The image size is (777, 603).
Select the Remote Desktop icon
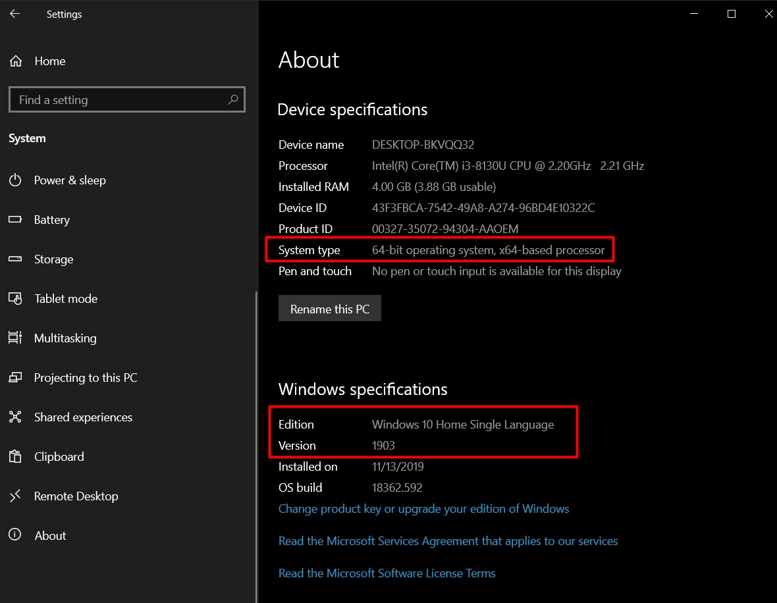tap(15, 496)
